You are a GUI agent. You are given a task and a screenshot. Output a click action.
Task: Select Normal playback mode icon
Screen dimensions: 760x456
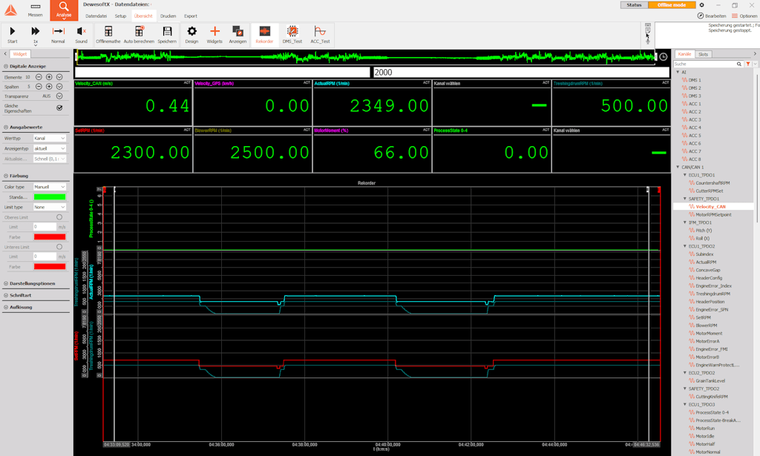pyautogui.click(x=58, y=31)
